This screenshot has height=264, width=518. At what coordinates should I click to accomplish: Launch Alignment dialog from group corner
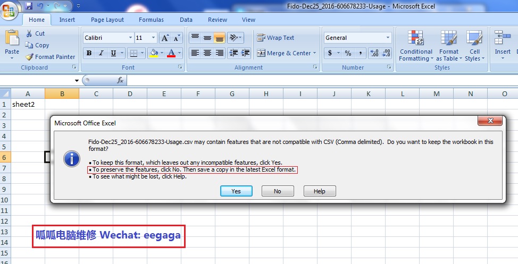(315, 67)
